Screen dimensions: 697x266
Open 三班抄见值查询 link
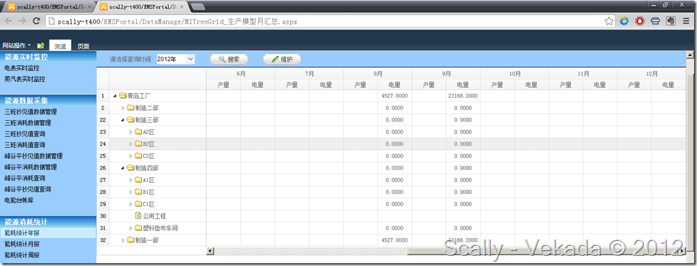[24, 134]
